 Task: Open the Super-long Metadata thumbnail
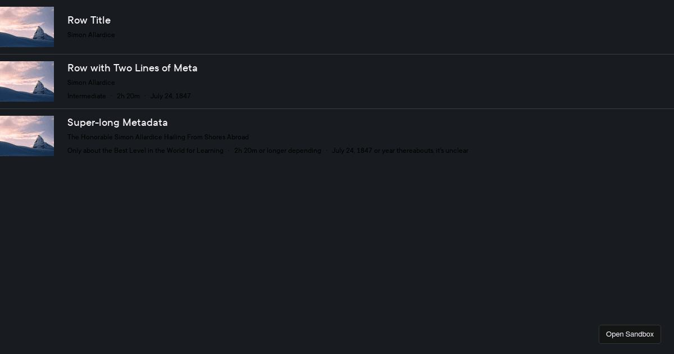[27, 136]
